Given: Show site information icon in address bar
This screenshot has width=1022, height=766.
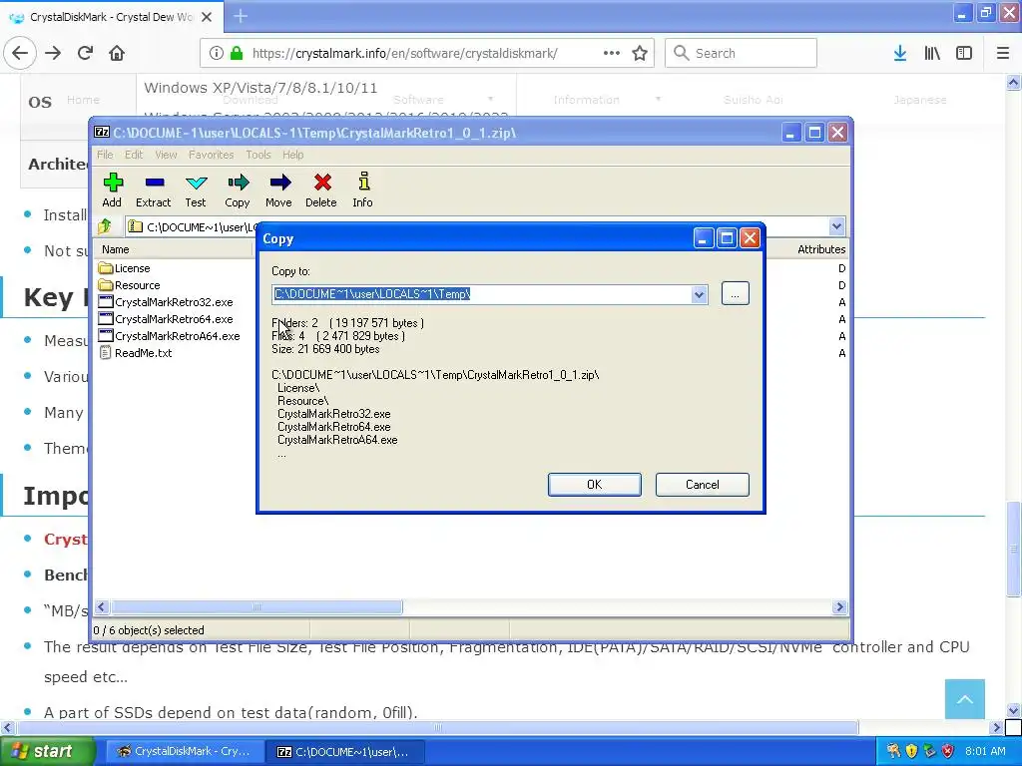Looking at the screenshot, I should coord(217,53).
